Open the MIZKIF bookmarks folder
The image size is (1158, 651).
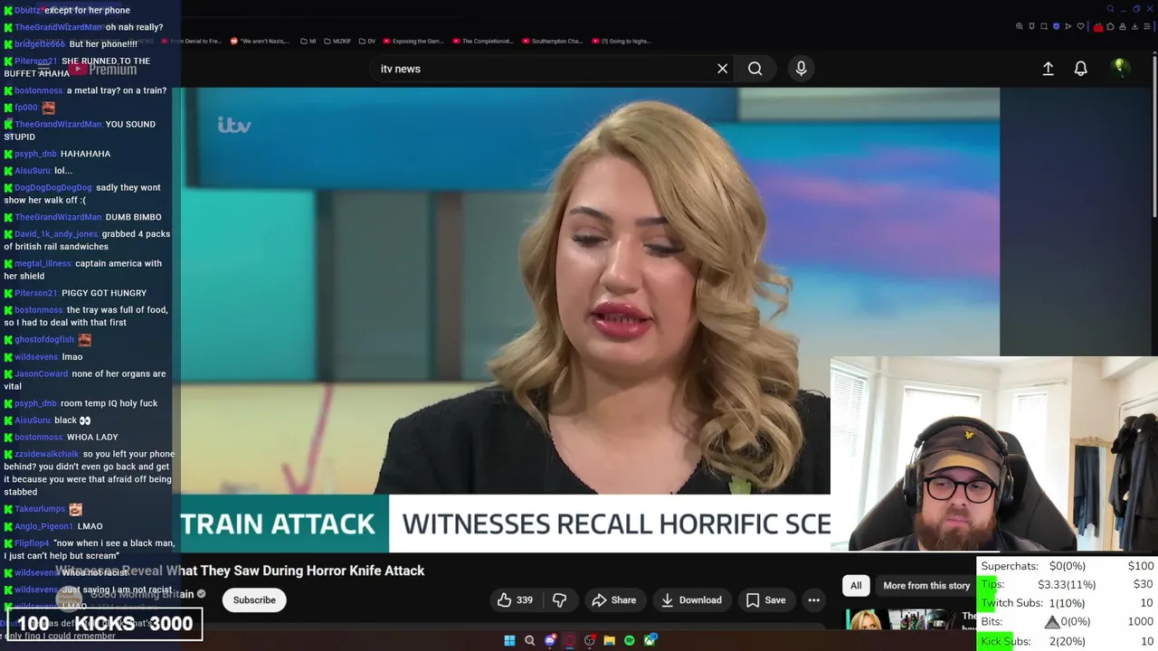[339, 41]
